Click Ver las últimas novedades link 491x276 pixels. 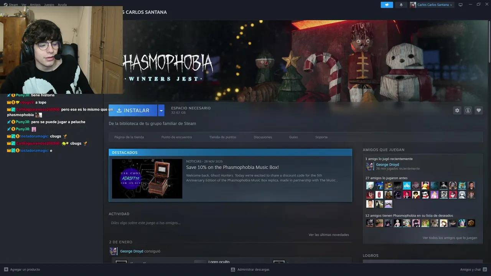click(329, 235)
